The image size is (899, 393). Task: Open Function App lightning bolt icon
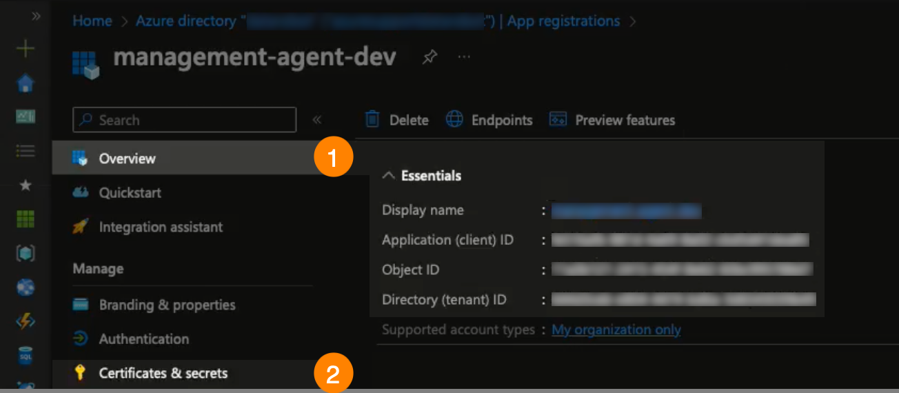(x=26, y=322)
